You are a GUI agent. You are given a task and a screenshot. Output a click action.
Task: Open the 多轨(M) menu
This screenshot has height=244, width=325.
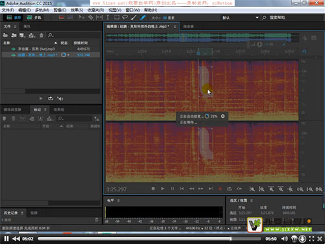point(42,10)
